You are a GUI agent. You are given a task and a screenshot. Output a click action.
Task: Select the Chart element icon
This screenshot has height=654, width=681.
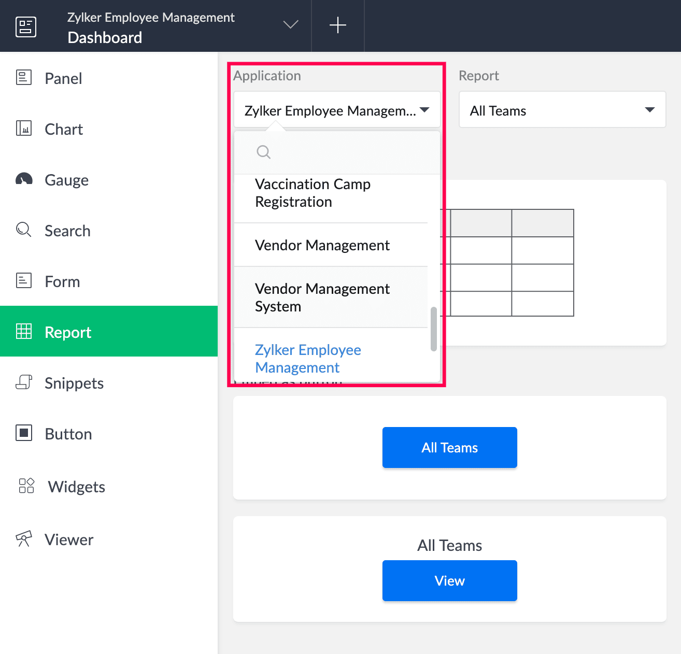pyautogui.click(x=24, y=128)
